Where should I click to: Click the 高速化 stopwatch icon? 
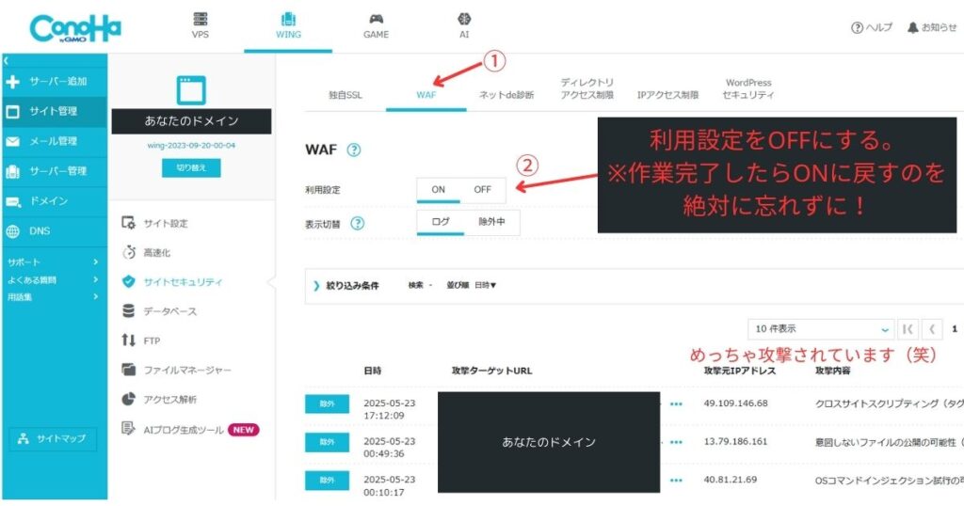pyautogui.click(x=128, y=252)
